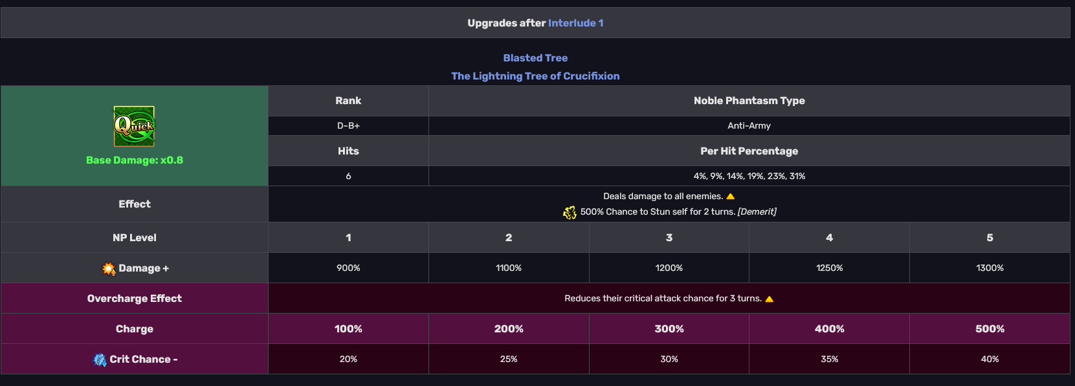Click the Quick card type icon
This screenshot has width=1075, height=386.
click(134, 126)
